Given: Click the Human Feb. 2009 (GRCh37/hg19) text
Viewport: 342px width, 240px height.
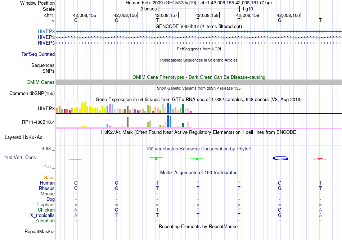Looking at the screenshot, I should click(x=161, y=3).
